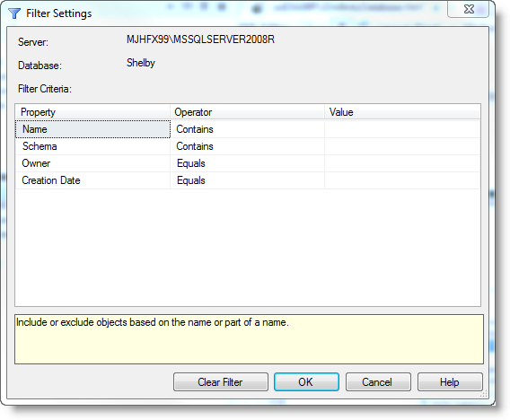This screenshot has width=510, height=420.
Task: Open the Equals operator for Owner
Action: (x=247, y=163)
